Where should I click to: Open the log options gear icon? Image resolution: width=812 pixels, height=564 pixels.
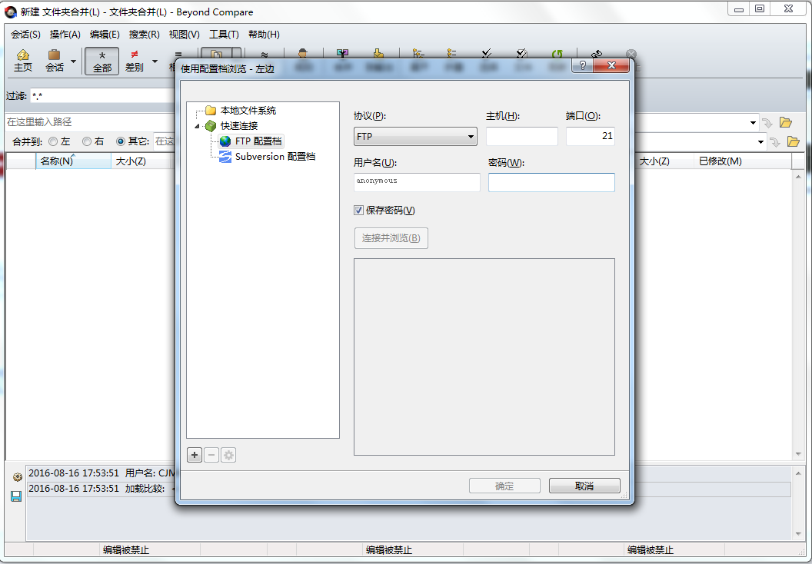point(17,476)
